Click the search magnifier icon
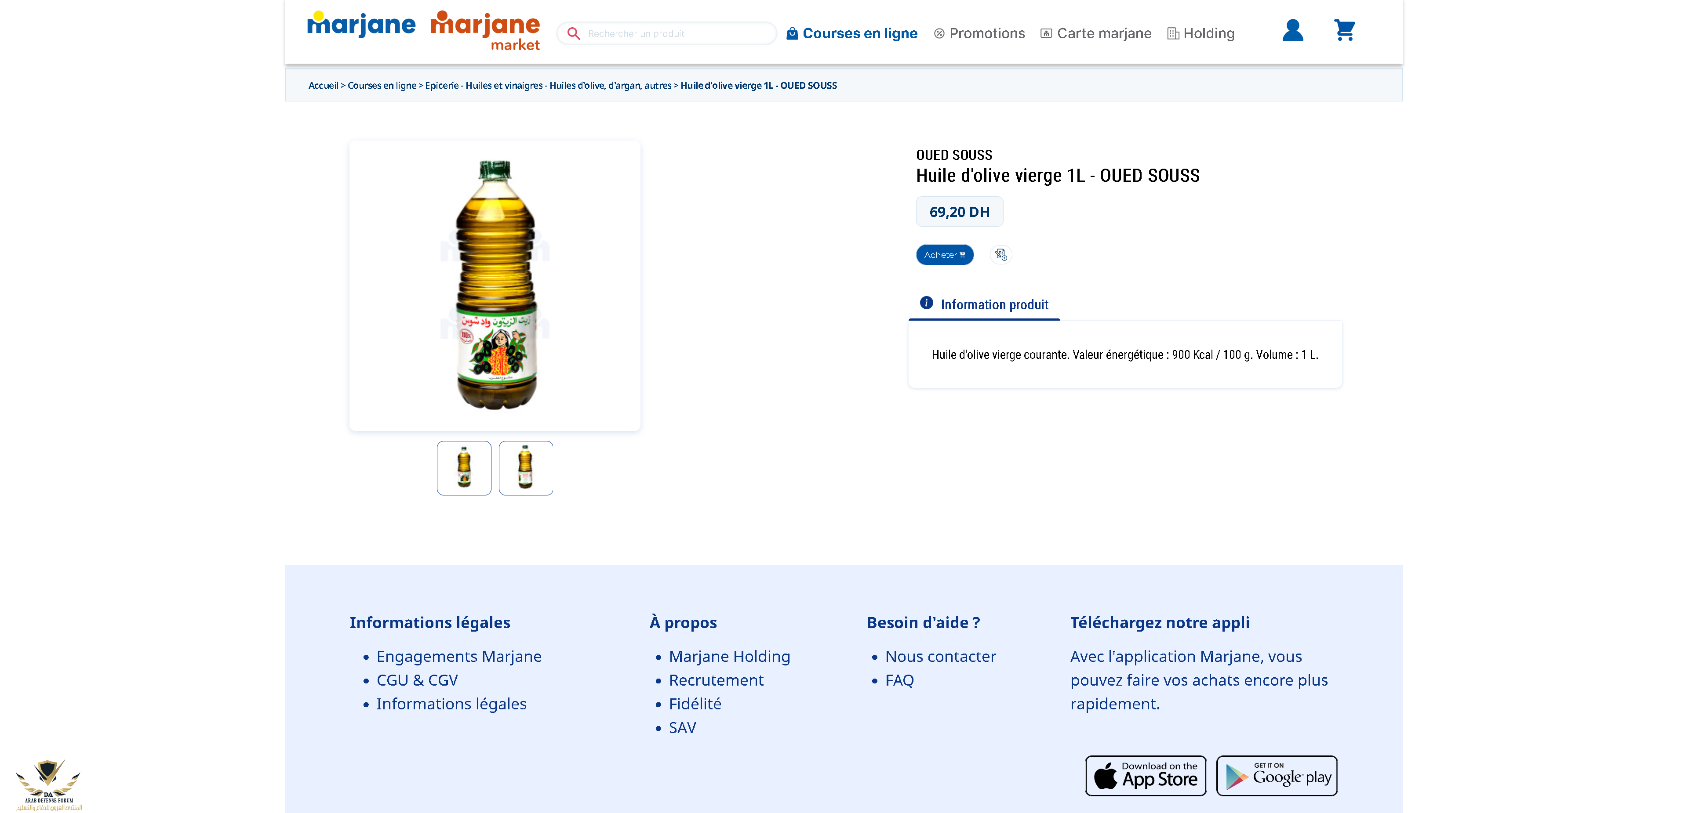The width and height of the screenshot is (1688, 813). (x=573, y=33)
